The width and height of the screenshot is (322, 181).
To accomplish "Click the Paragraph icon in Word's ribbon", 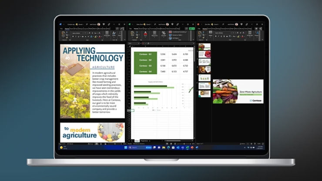I will pos(107,34).
